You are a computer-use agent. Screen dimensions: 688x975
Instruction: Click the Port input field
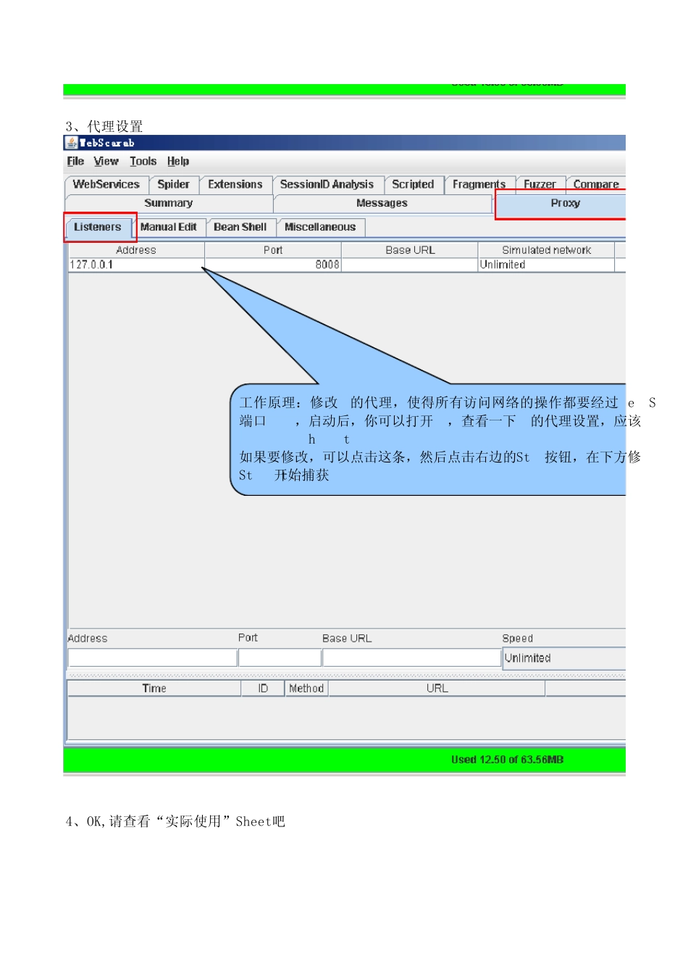pyautogui.click(x=280, y=657)
